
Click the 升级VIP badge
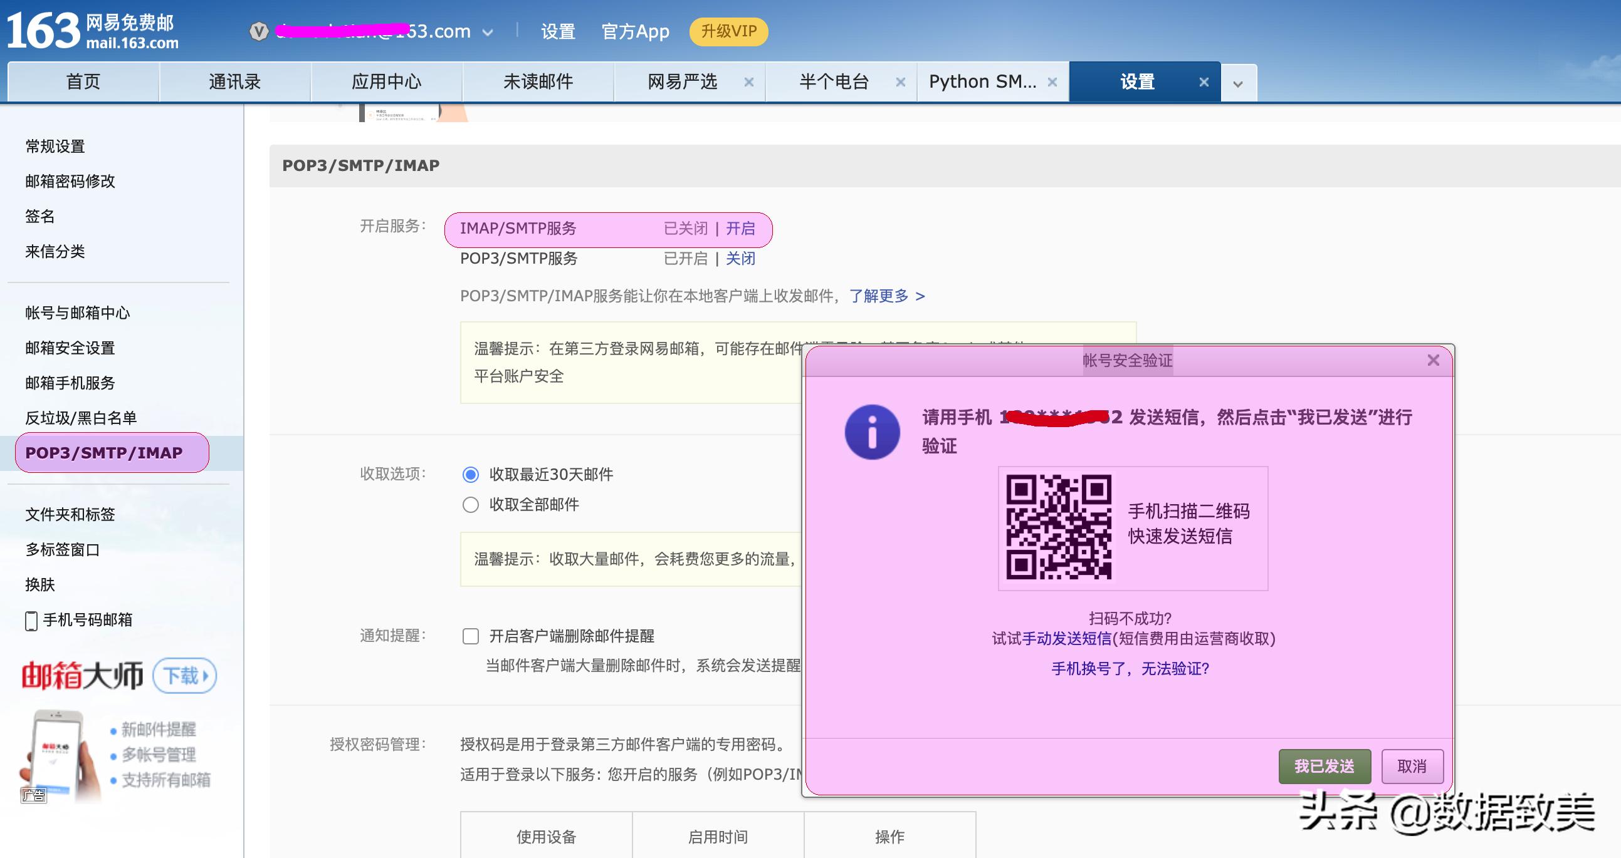[x=728, y=31]
